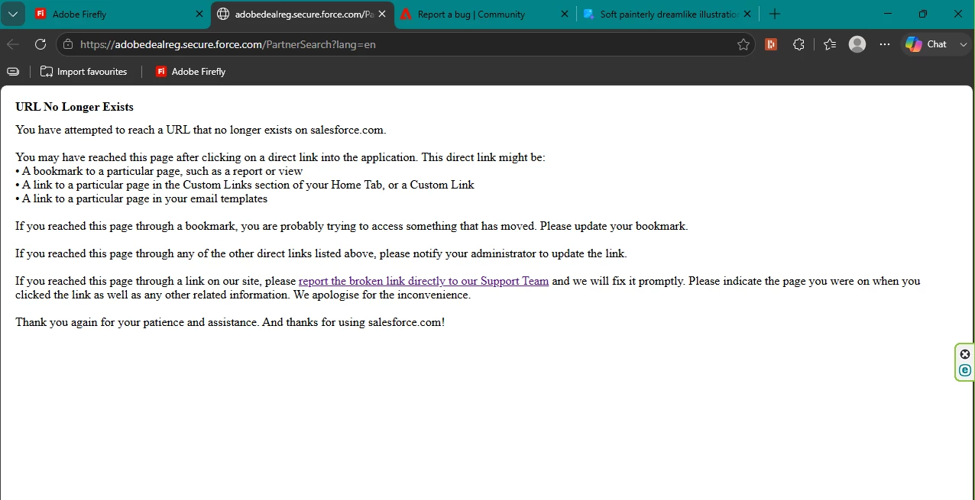Open the orange extension icon in toolbar
The height and width of the screenshot is (500, 975).
click(x=771, y=44)
